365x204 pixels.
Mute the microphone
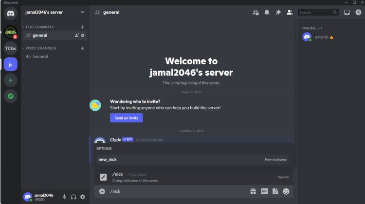tap(64, 197)
